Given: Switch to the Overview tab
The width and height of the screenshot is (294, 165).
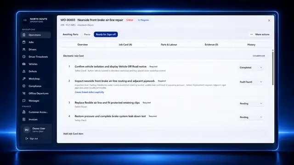Looking at the screenshot, I should [83, 45].
